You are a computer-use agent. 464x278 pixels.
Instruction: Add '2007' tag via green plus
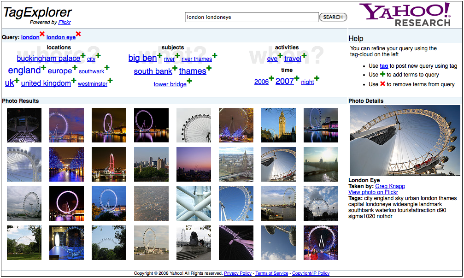coord(297,78)
